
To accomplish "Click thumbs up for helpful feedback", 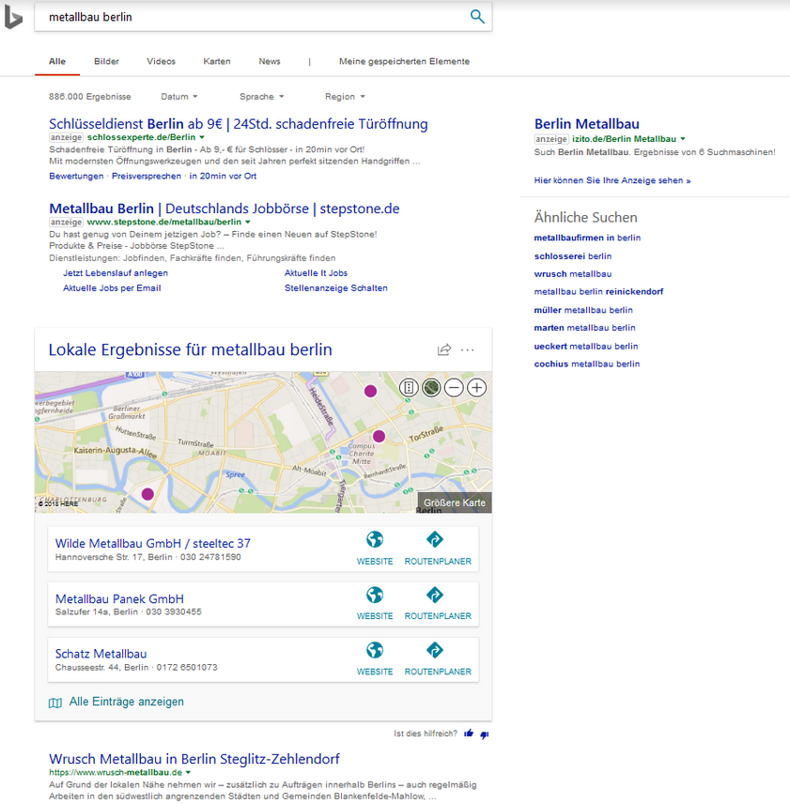I will (x=469, y=734).
